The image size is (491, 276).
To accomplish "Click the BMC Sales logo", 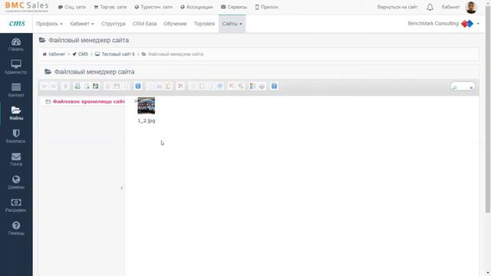I will click(x=27, y=7).
